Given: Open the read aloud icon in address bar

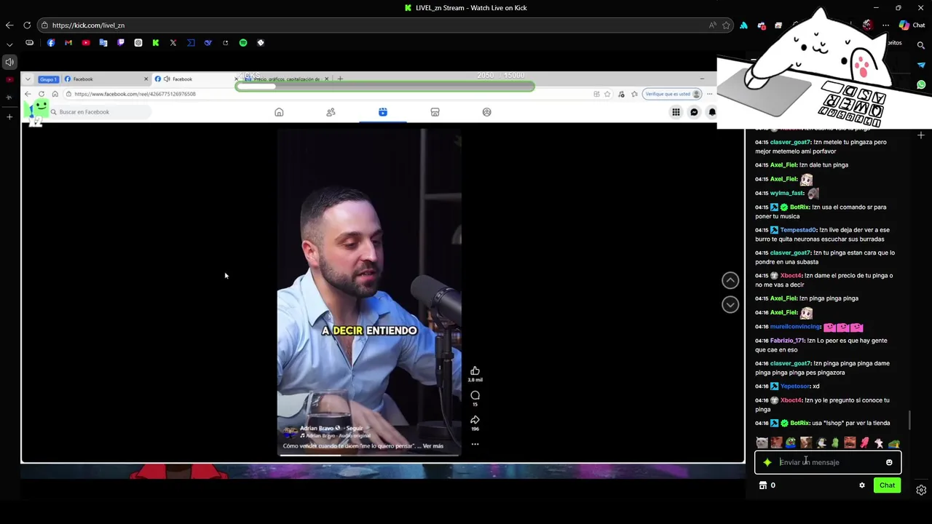Looking at the screenshot, I should (712, 25).
